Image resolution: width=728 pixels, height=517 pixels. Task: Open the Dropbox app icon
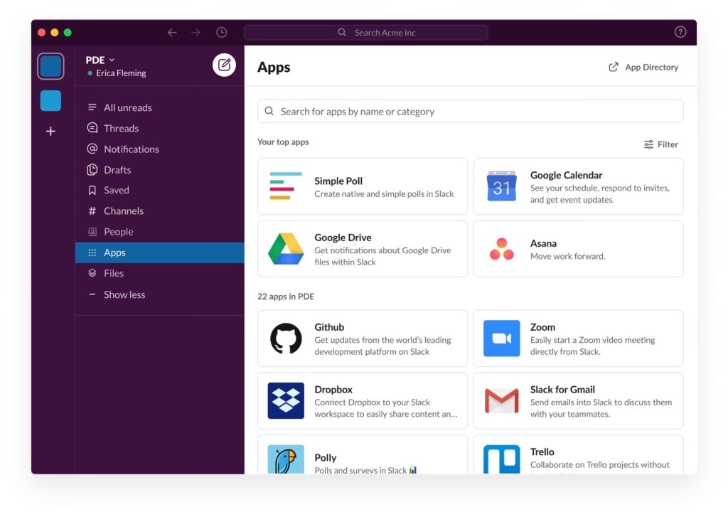tap(286, 400)
